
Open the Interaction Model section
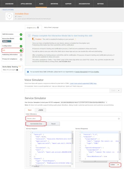pyautogui.click(x=8, y=39)
